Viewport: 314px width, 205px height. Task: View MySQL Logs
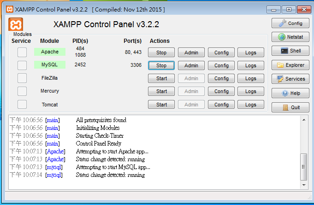coord(251,65)
